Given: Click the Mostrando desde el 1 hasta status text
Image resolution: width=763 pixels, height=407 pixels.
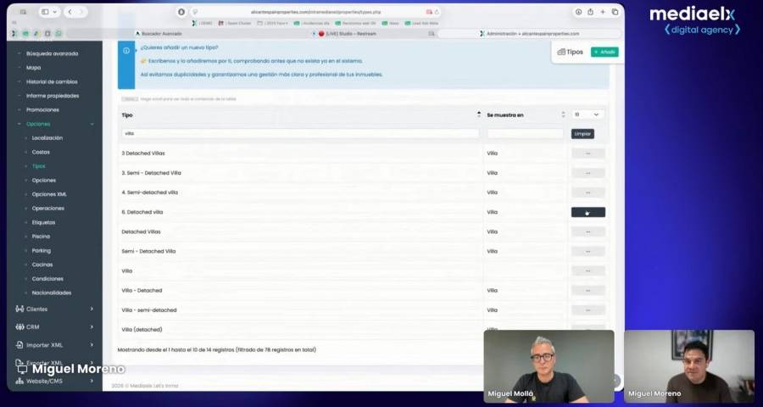Looking at the screenshot, I should 216,349.
